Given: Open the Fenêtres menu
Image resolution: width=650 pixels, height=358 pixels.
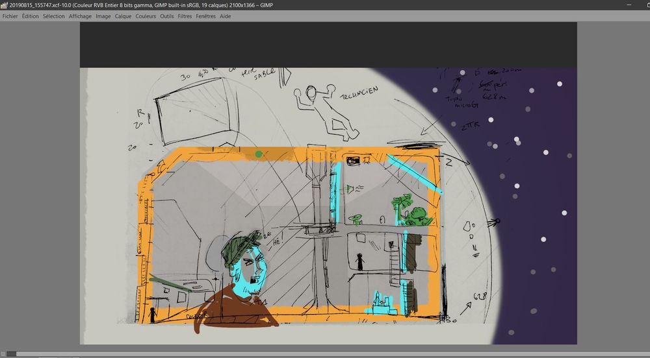Looking at the screenshot, I should click(205, 16).
